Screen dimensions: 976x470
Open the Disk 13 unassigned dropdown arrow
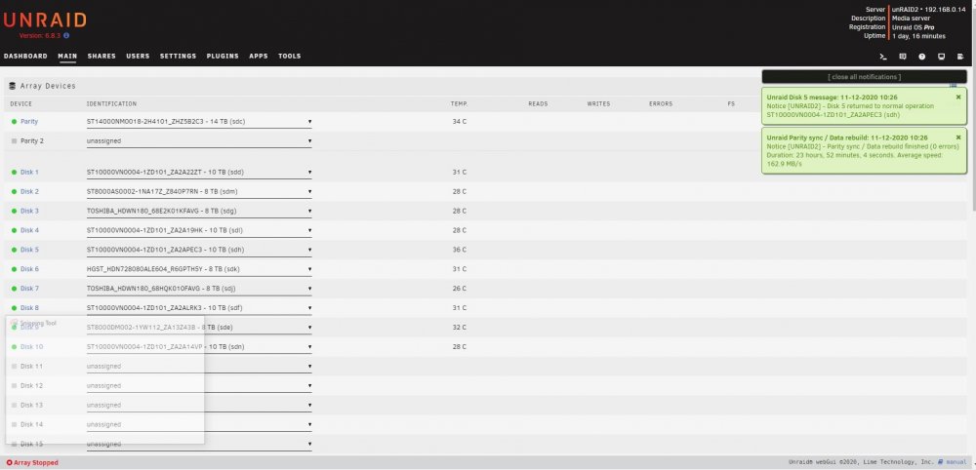point(310,406)
